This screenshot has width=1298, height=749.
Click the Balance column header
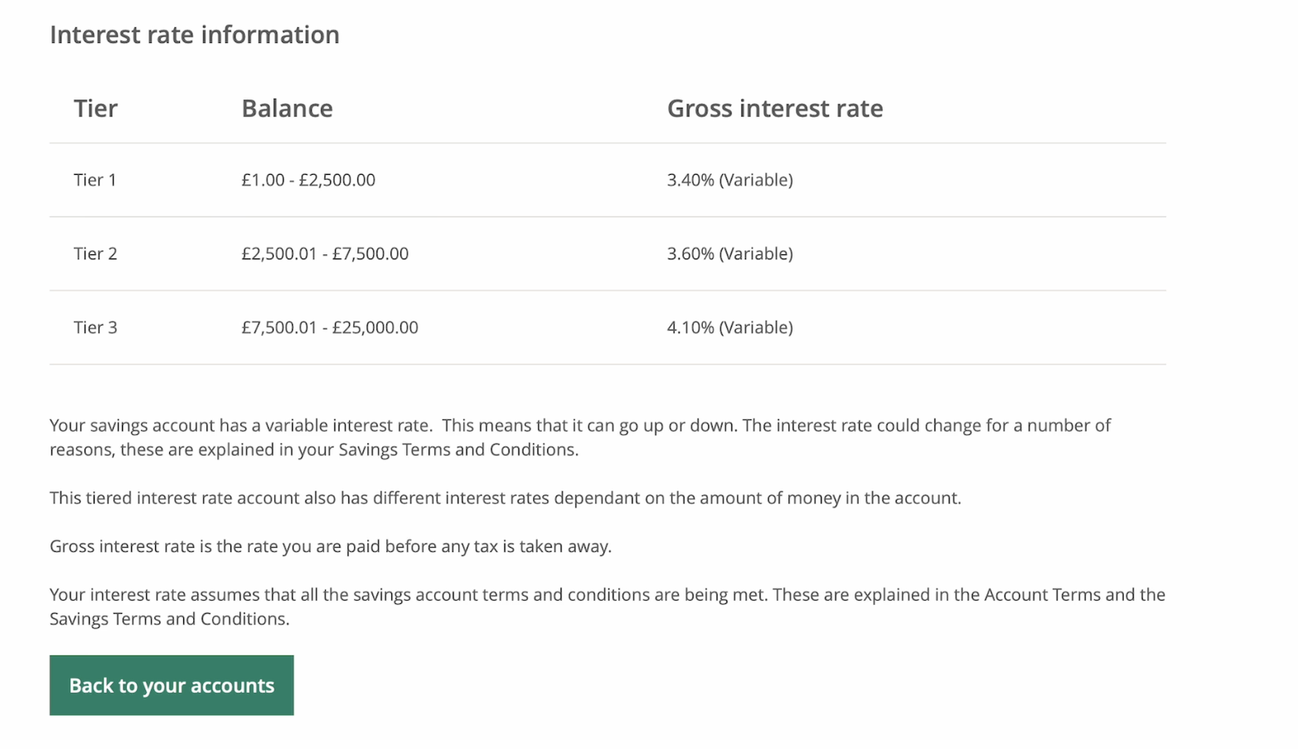coord(287,109)
